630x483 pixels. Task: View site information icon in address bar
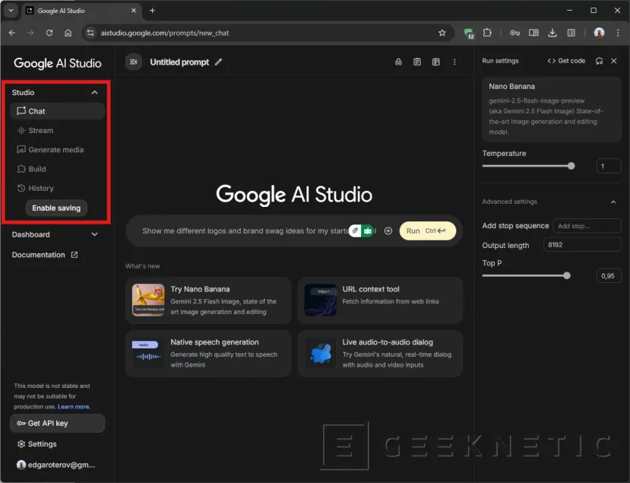pos(90,33)
